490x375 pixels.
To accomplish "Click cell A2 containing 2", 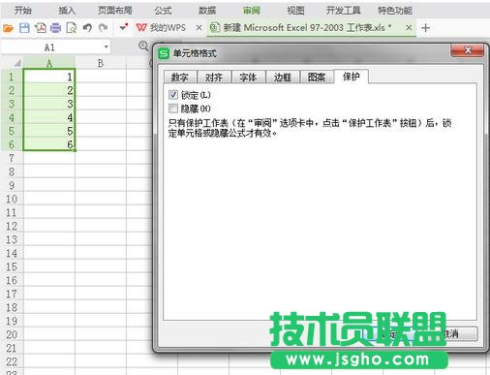I will coord(49,90).
